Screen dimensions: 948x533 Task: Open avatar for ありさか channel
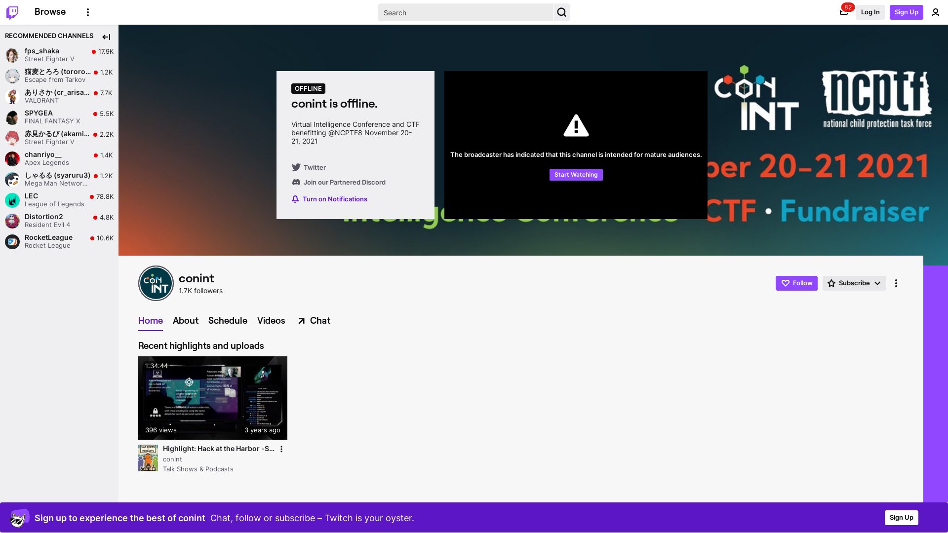point(12,96)
